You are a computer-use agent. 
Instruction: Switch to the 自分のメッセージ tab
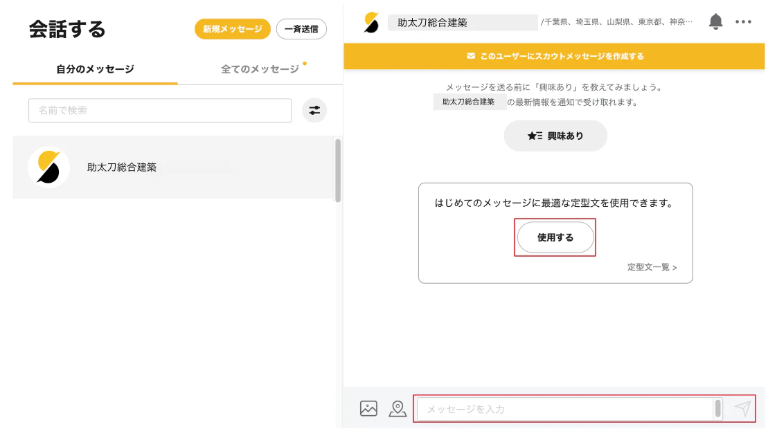95,69
